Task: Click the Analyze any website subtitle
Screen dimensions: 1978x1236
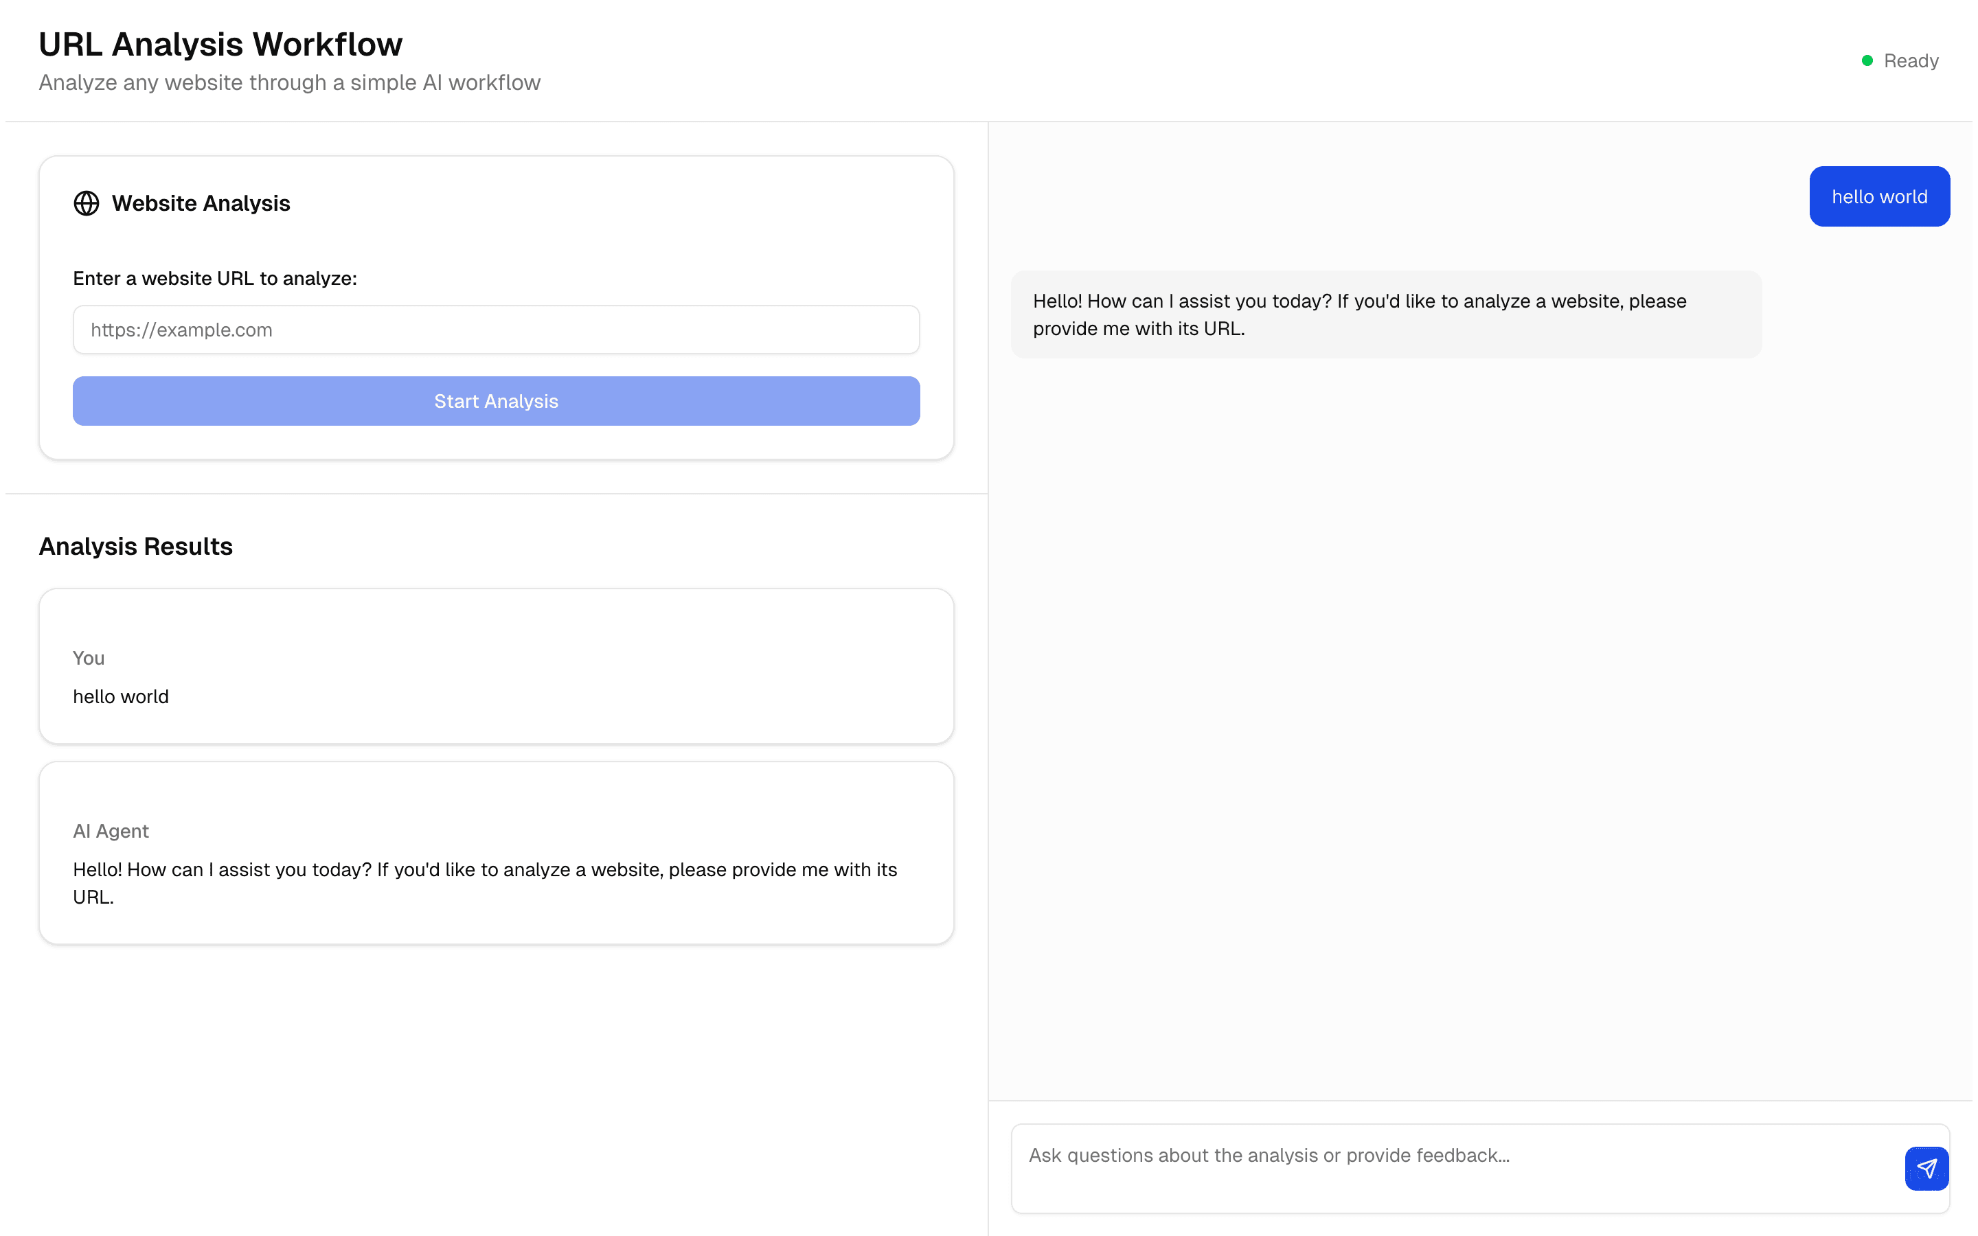Action: point(289,82)
